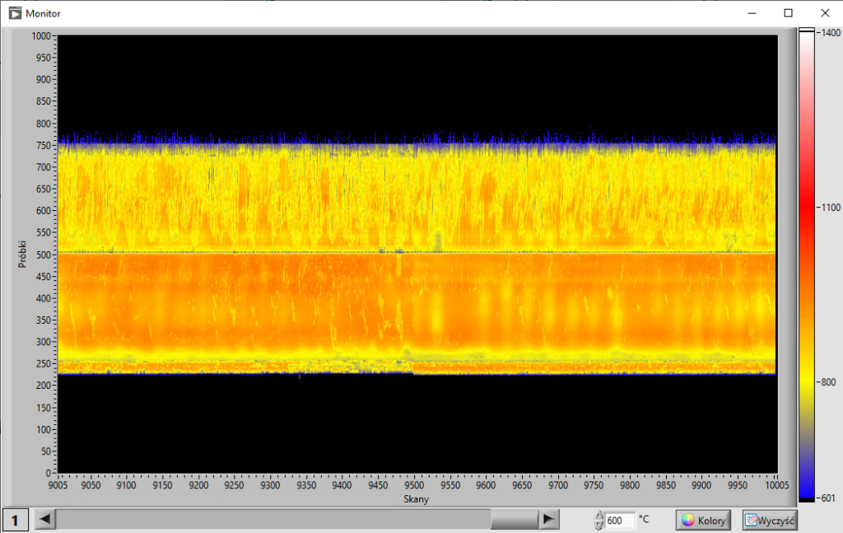The width and height of the screenshot is (843, 533).
Task: Click the 750 value on Próbki axis
Action: pyautogui.click(x=43, y=145)
